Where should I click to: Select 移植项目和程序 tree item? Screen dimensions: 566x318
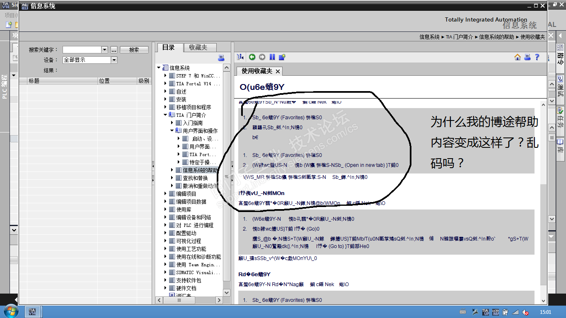coord(194,107)
